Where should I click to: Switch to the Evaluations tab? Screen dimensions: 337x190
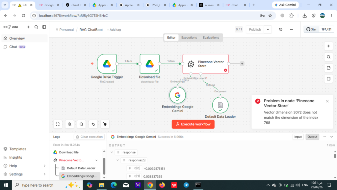pyautogui.click(x=211, y=38)
